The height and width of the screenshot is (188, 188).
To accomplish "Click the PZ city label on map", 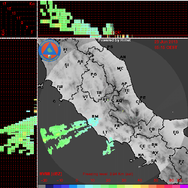I will (181, 162).
